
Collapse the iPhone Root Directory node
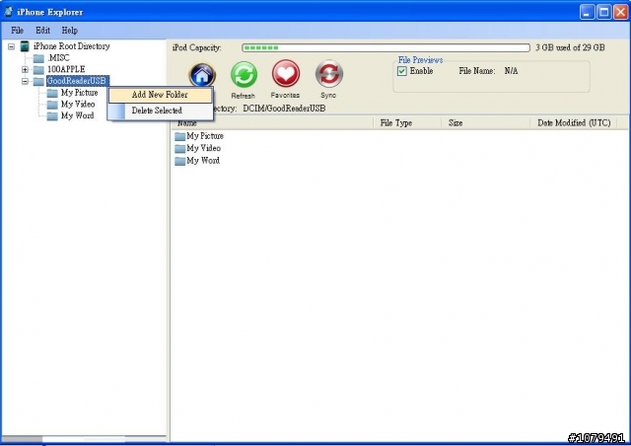(11, 46)
